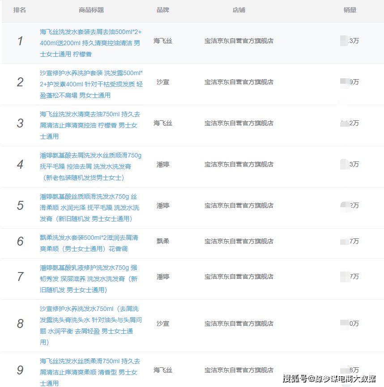The image size is (384, 387).
Task: Click the 销量 column header
Action: pyautogui.click(x=350, y=10)
